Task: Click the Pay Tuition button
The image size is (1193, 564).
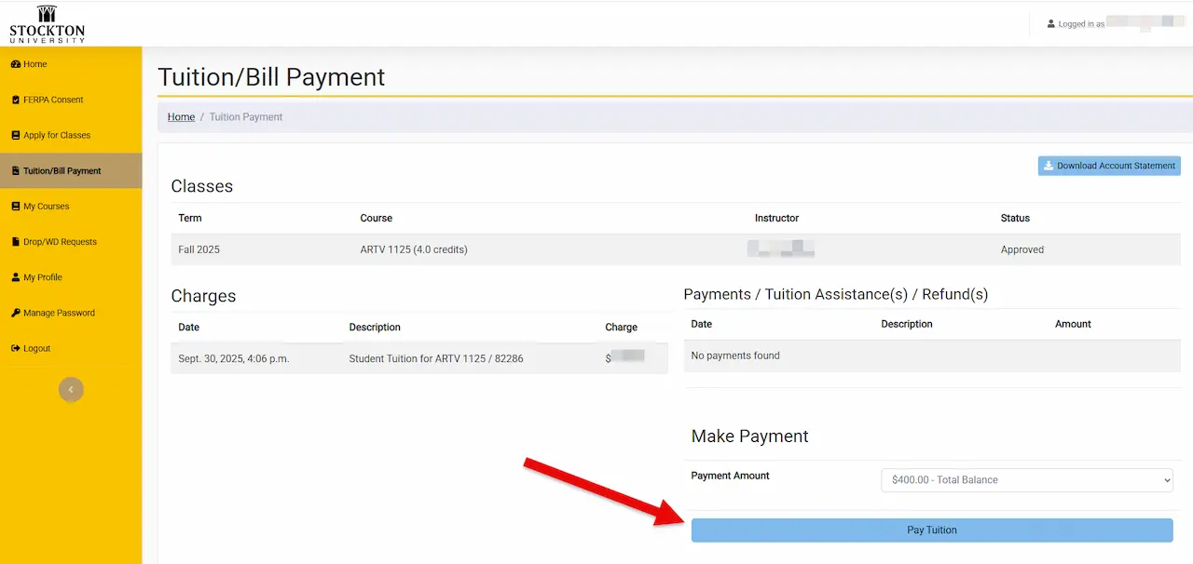Action: click(931, 530)
